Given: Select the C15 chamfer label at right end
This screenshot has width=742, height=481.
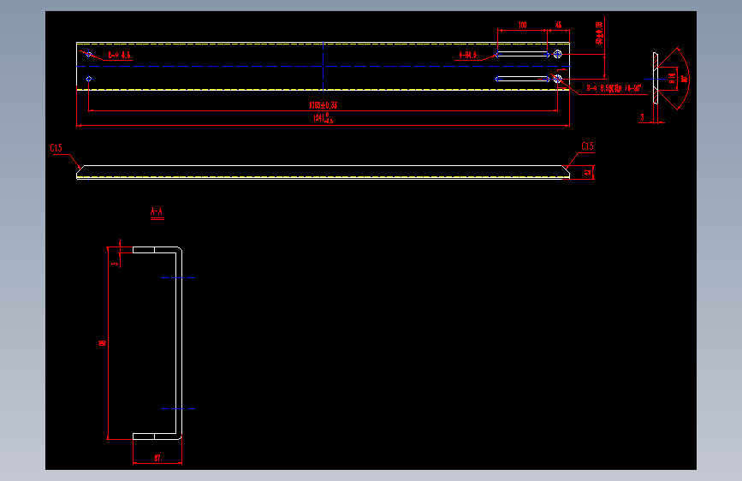Looking at the screenshot, I should (587, 146).
